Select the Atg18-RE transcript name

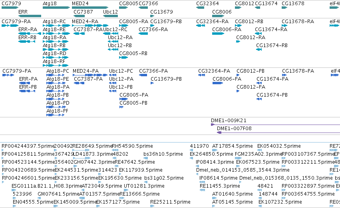tap(54, 30)
